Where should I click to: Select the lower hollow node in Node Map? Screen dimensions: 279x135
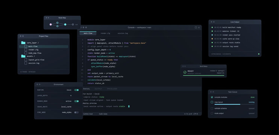(x=57, y=26)
